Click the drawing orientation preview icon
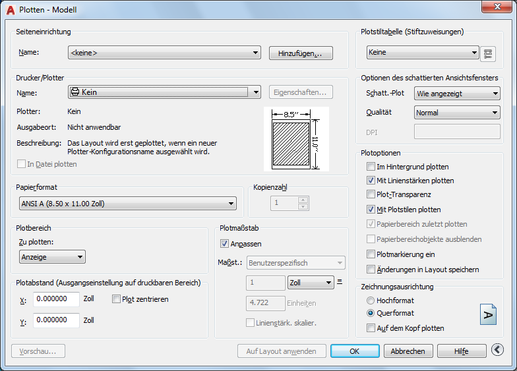This screenshot has height=371, width=517. click(488, 315)
